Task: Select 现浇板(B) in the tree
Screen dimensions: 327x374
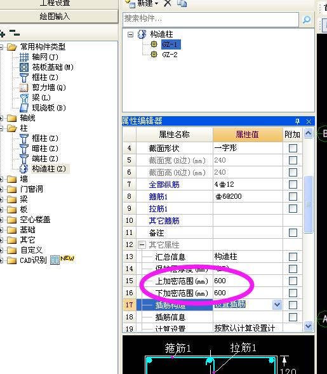Action: (49, 108)
